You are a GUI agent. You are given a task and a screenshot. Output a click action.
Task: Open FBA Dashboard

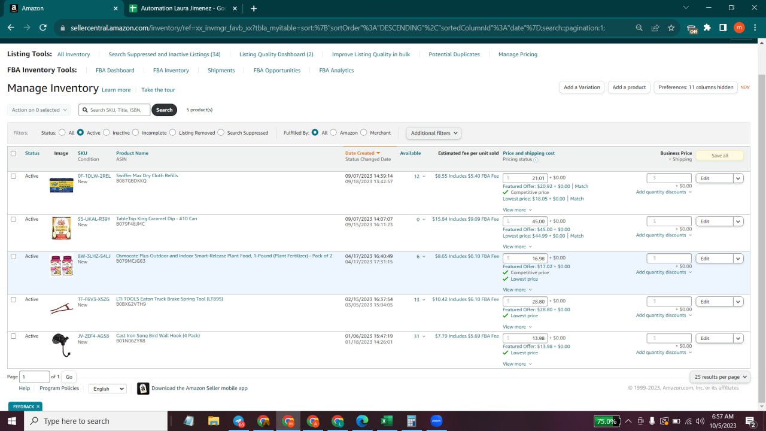(x=115, y=71)
